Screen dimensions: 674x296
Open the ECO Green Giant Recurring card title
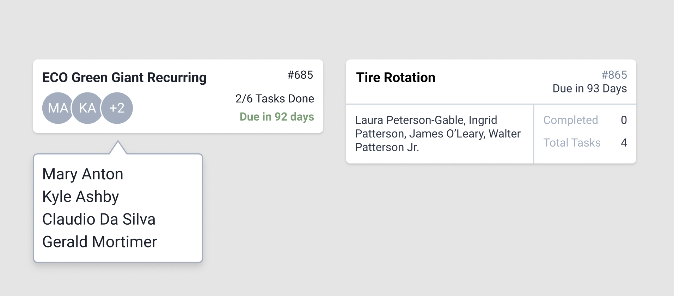124,77
